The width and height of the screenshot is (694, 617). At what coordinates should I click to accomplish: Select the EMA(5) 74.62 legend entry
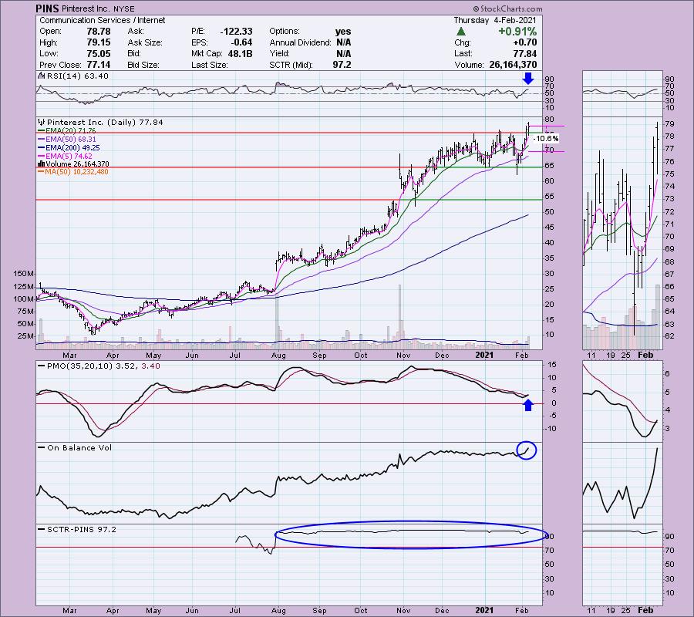(x=65, y=157)
